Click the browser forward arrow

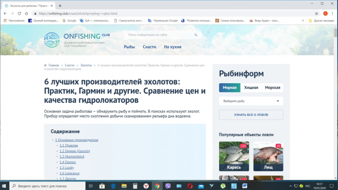[x=12, y=13]
